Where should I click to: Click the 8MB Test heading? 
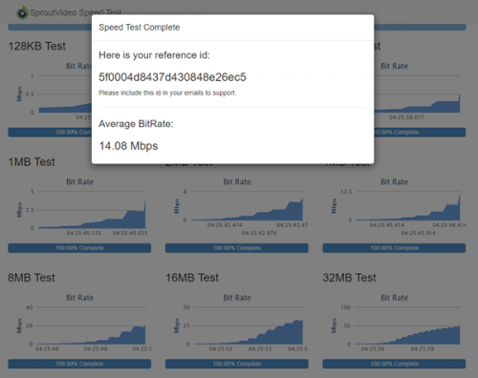(x=32, y=278)
